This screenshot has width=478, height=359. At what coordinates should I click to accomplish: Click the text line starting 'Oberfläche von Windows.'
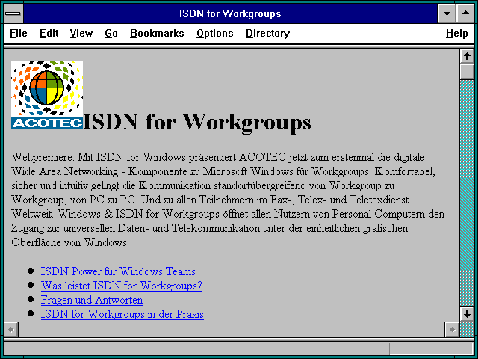70,242
